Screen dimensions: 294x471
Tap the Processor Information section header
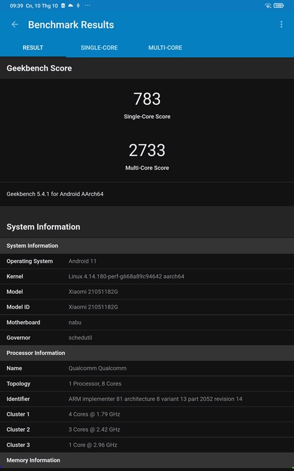147,353
